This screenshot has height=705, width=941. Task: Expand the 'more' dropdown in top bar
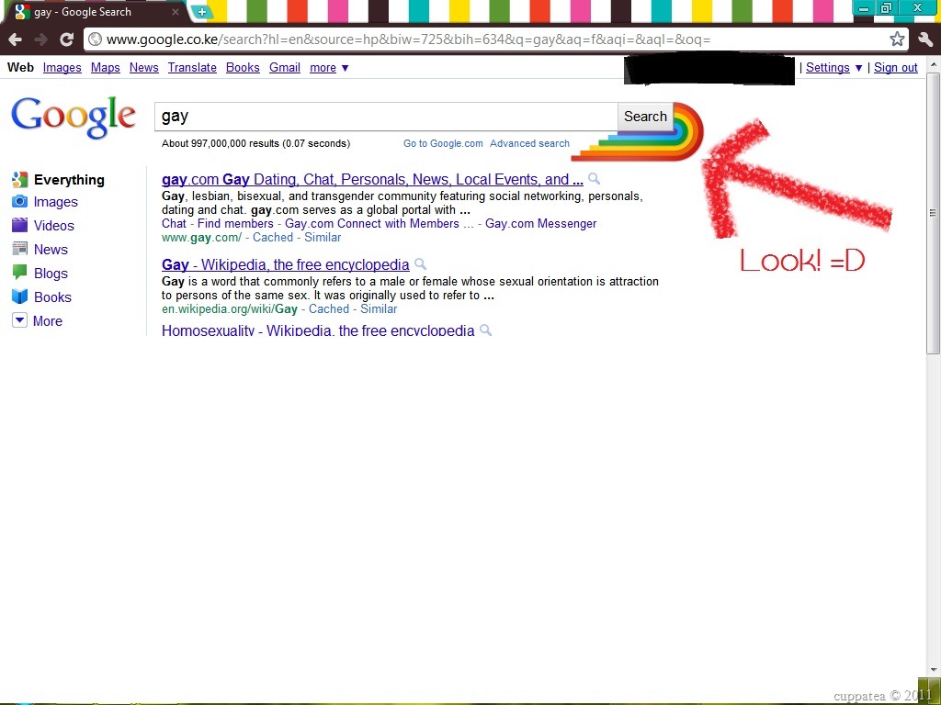click(329, 68)
